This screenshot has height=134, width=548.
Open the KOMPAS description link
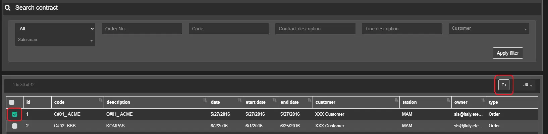click(115, 126)
